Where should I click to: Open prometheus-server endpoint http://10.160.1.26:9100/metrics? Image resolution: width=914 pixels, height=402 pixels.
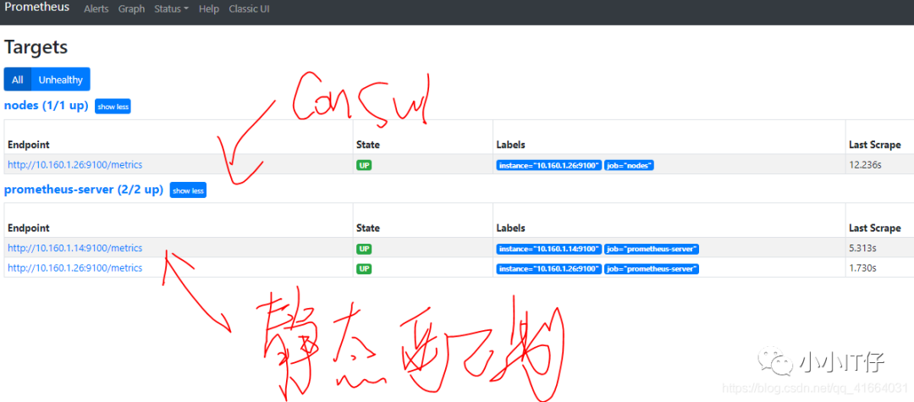74,268
